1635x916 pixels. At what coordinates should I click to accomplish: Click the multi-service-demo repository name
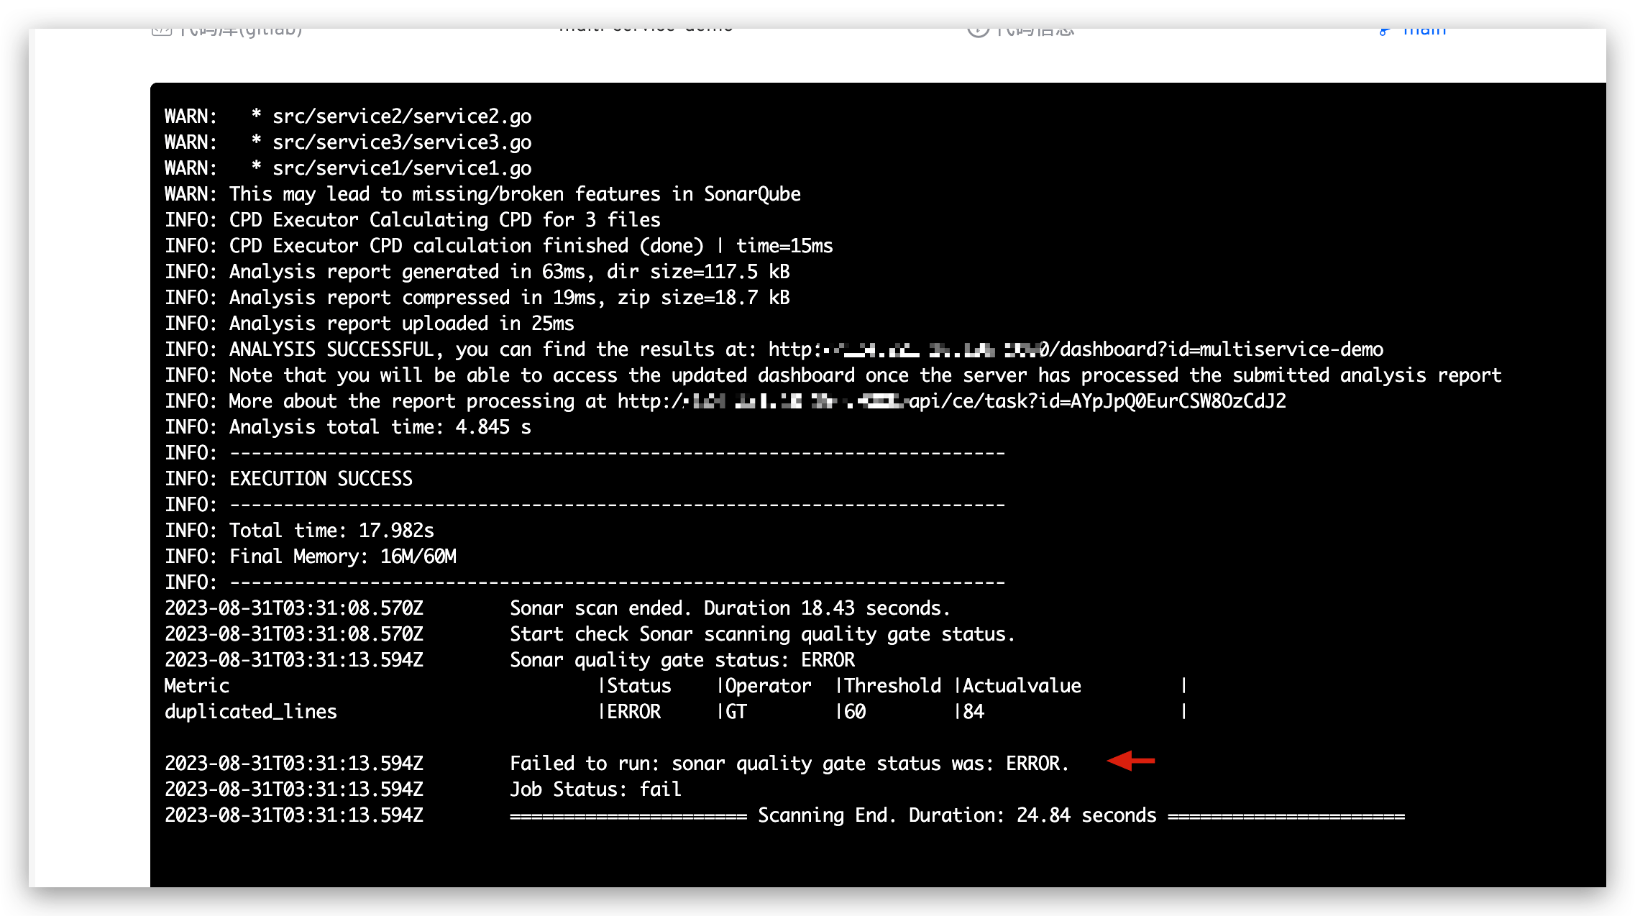tap(645, 30)
